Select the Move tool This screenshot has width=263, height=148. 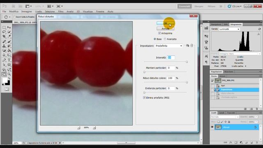[x=9, y=28]
